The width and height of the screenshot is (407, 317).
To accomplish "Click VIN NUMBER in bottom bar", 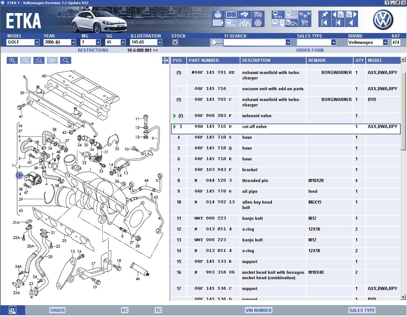I will pos(259,310).
